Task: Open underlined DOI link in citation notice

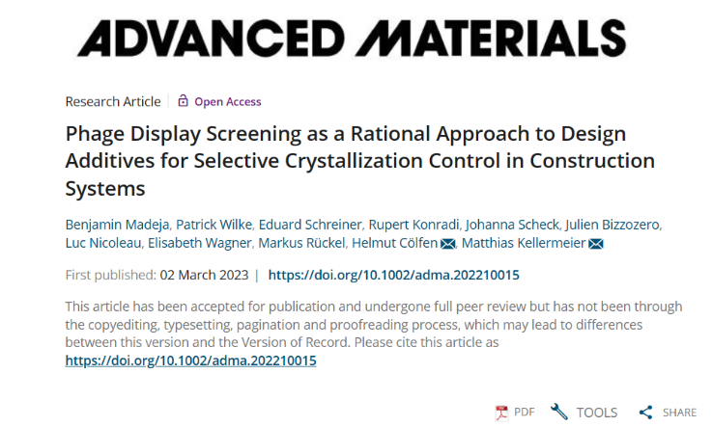Action: coord(190,360)
